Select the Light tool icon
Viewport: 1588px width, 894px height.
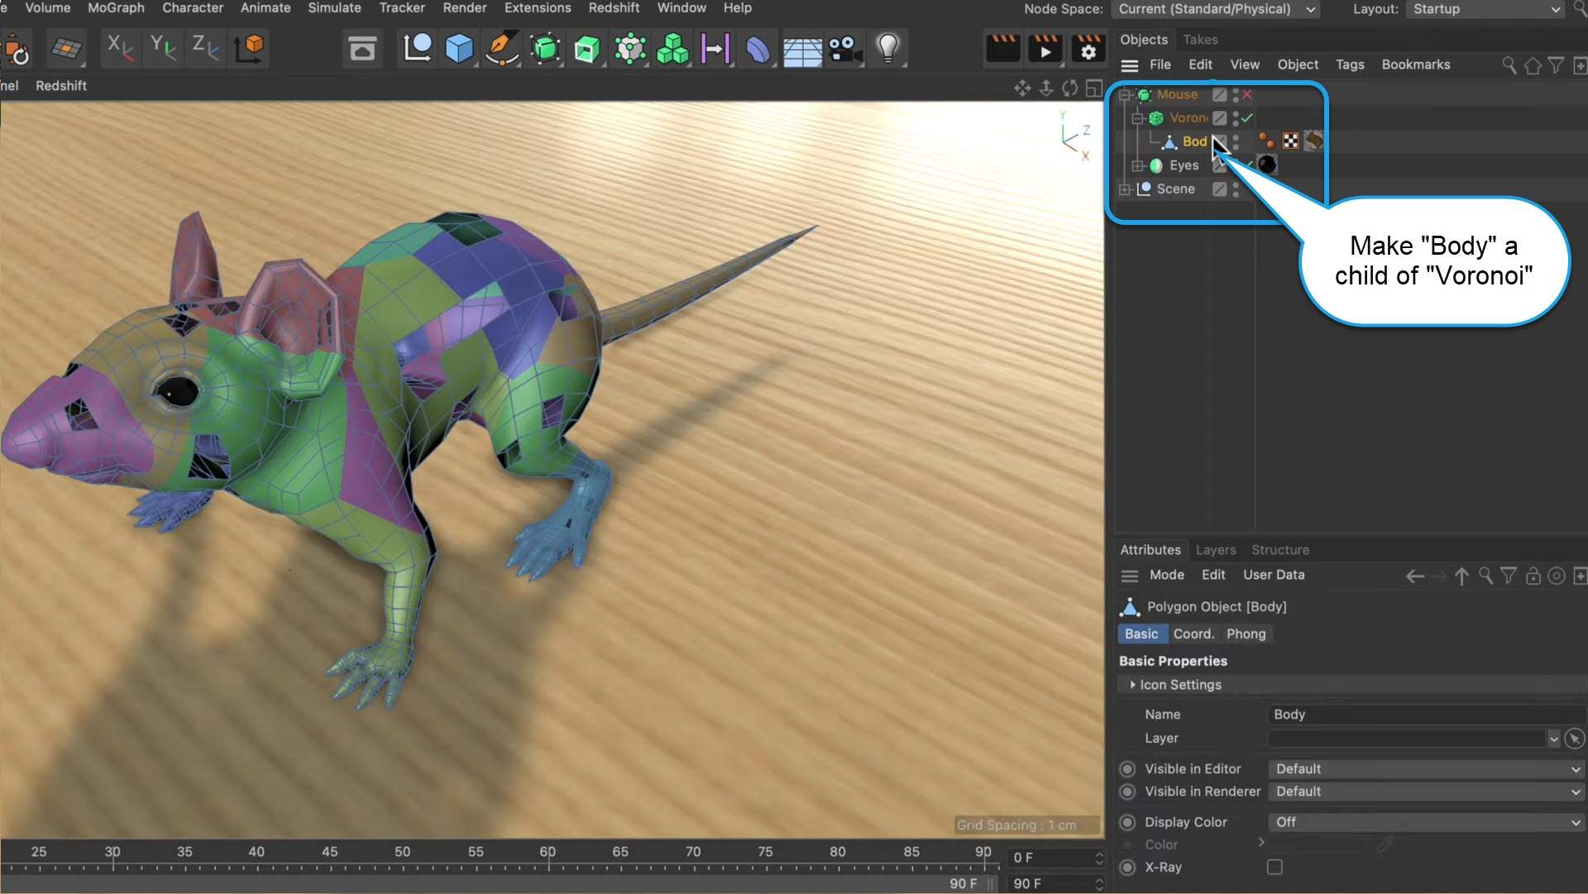888,48
